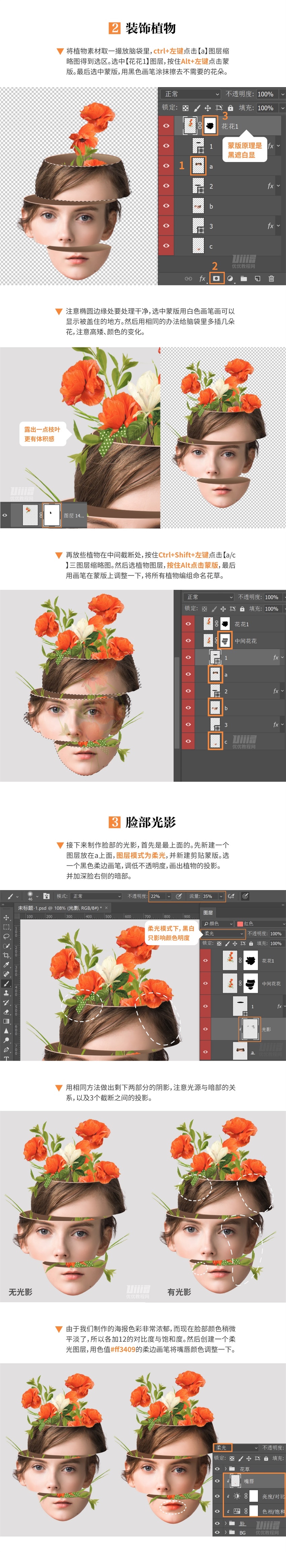Screen dimensions: 286x1552
Task: Click 花花1 mask thumbnail in first Layers panel
Action: pyautogui.click(x=210, y=125)
